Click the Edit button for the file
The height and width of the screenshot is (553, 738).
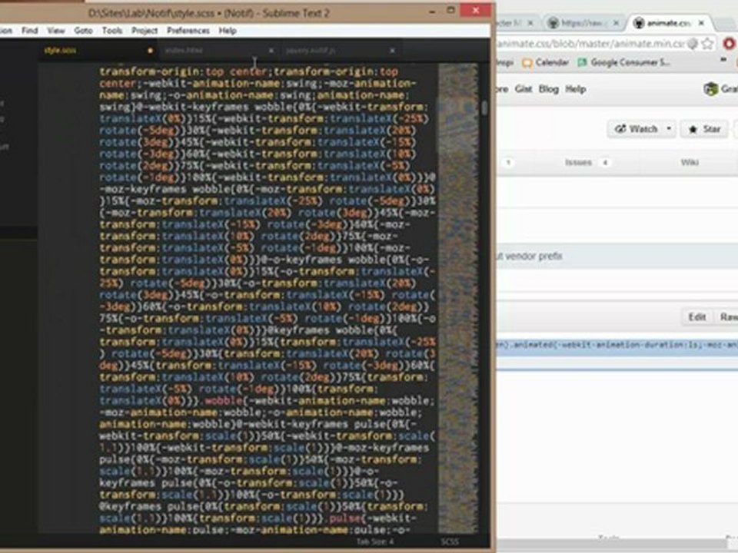[x=697, y=317]
